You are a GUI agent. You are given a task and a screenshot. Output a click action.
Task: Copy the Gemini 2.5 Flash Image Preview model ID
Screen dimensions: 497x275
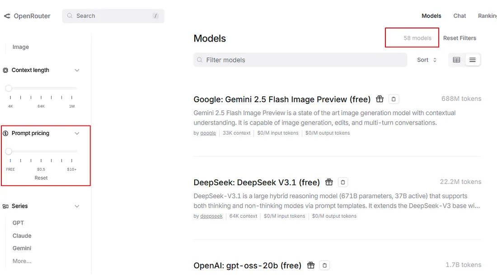click(x=394, y=99)
